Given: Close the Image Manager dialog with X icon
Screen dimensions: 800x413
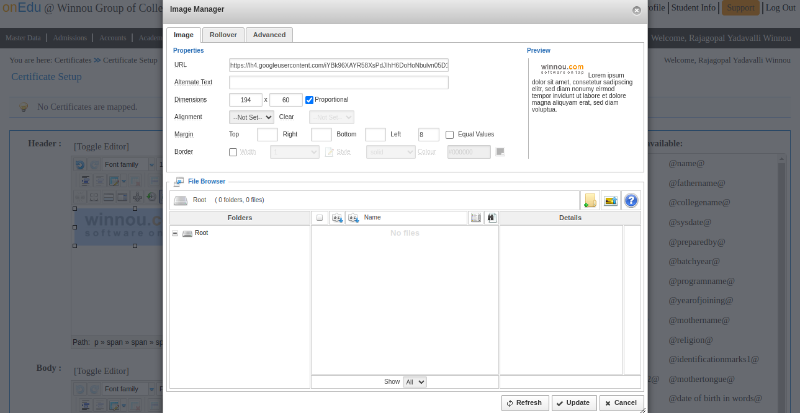Looking at the screenshot, I should pyautogui.click(x=636, y=11).
